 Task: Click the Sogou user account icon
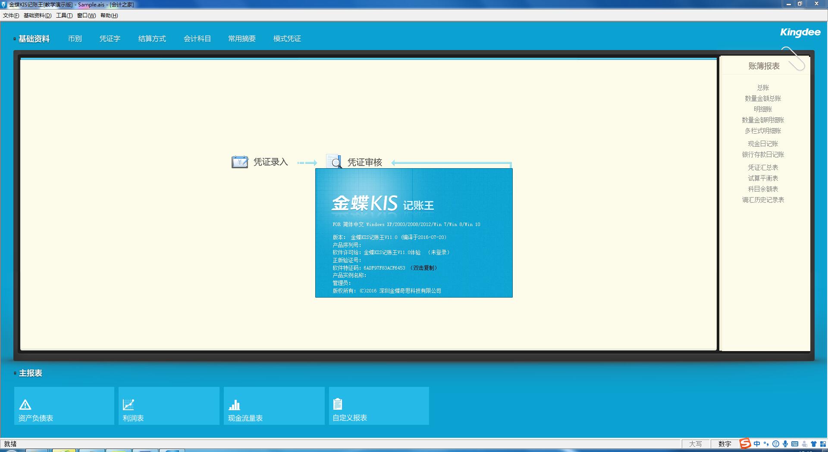point(804,444)
